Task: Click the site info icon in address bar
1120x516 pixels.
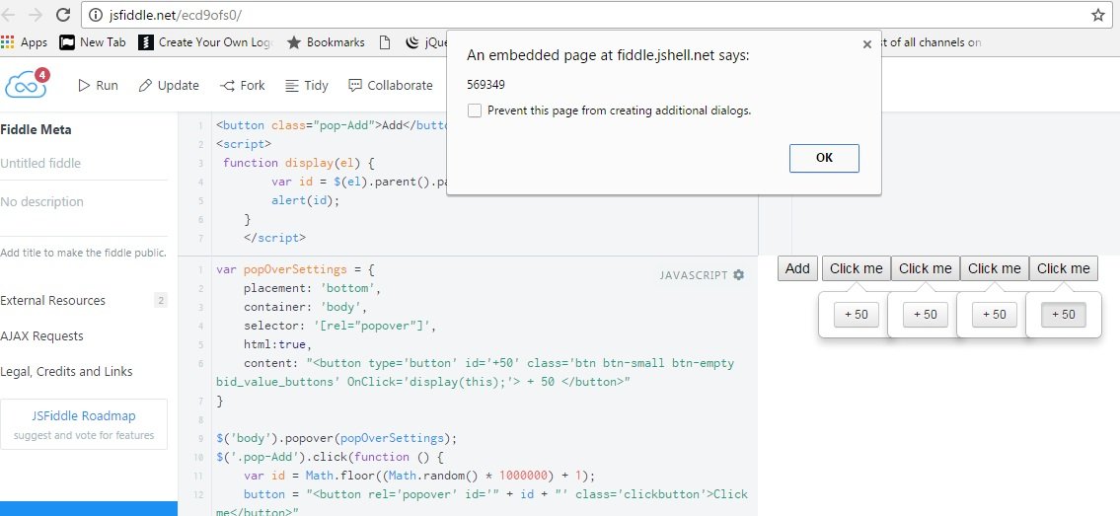Action: (95, 15)
